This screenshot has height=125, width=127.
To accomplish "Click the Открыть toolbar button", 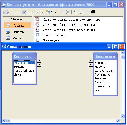I will [12, 12].
